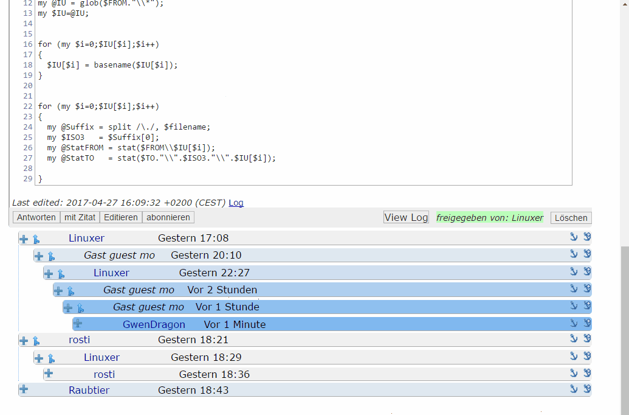Image resolution: width=629 pixels, height=415 pixels.
Task: Expand the Linuxer post from Gestern 17:08
Action: tap(24, 239)
